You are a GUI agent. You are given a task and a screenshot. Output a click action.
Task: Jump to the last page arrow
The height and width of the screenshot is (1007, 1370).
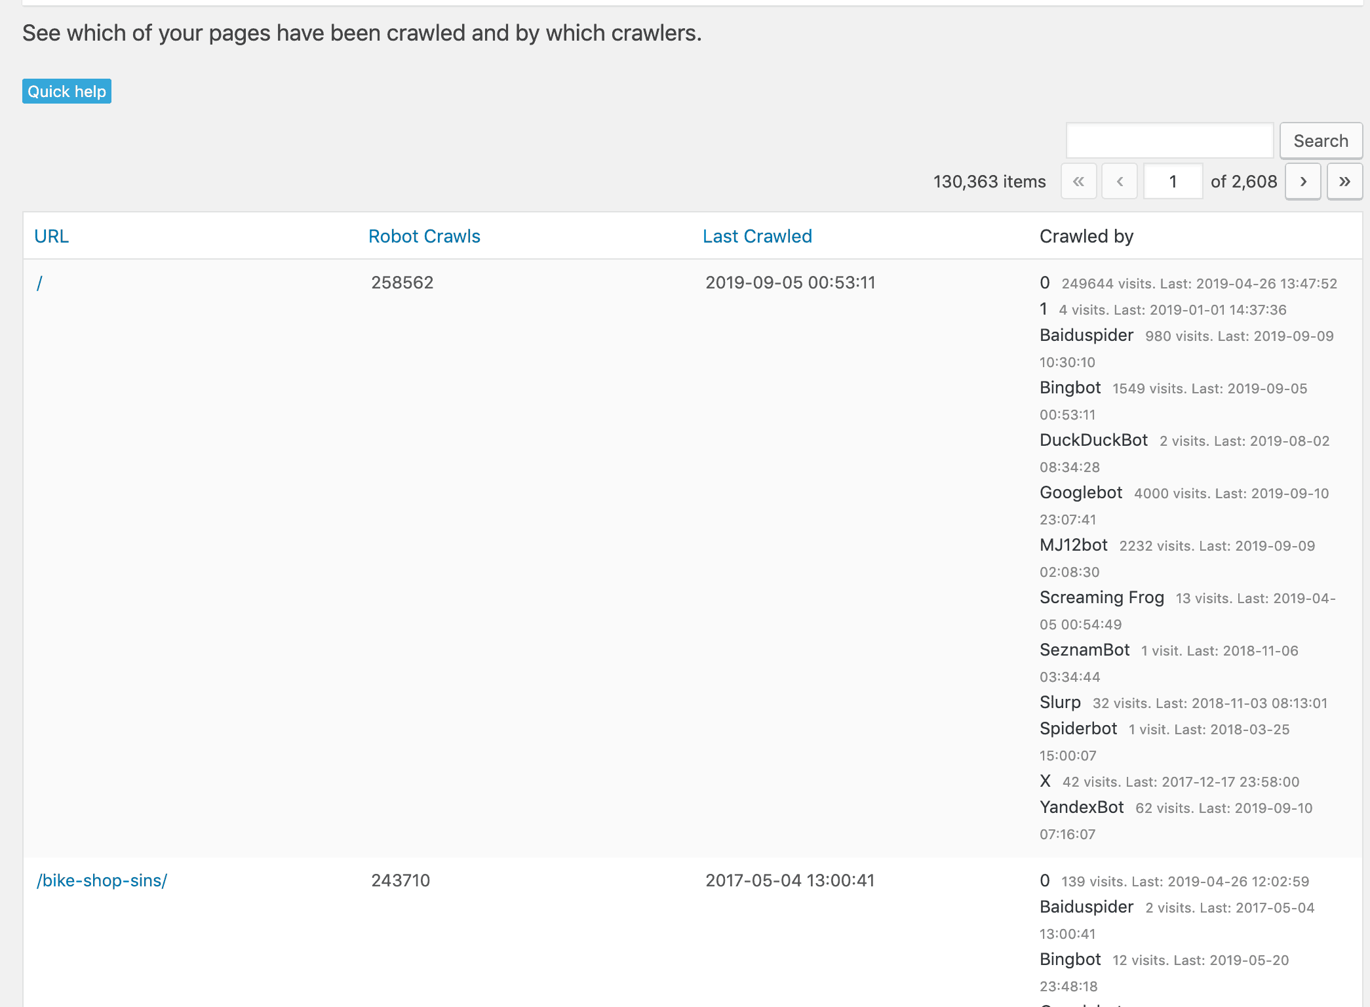[x=1345, y=182]
